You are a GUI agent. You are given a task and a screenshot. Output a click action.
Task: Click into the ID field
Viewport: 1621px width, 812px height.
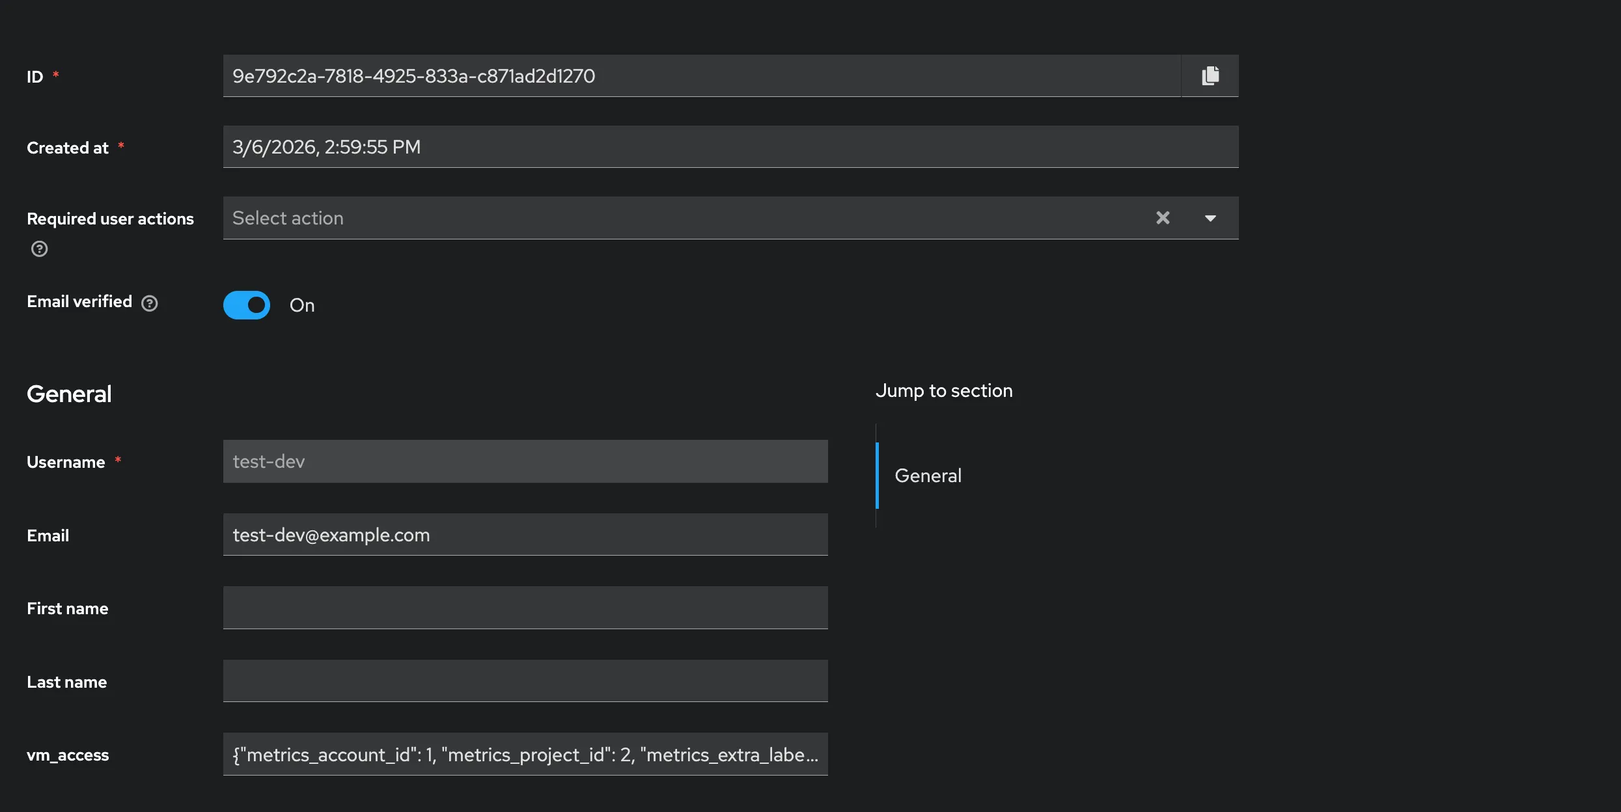click(x=700, y=76)
